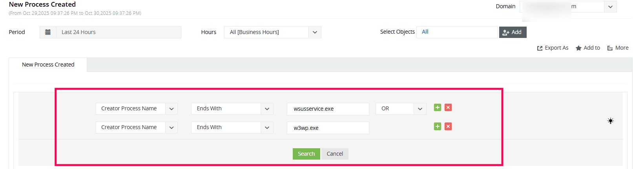Remove the wsusservice.exe filter row
This screenshot has width=633, height=169.
tap(448, 108)
